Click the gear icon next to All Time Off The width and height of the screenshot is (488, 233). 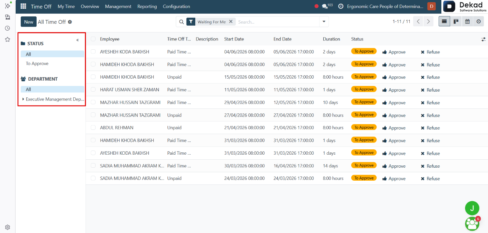tap(70, 22)
